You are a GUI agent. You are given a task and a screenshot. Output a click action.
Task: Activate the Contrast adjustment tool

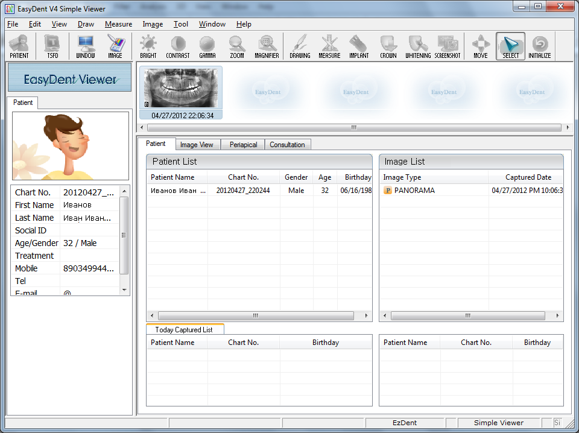pyautogui.click(x=177, y=46)
